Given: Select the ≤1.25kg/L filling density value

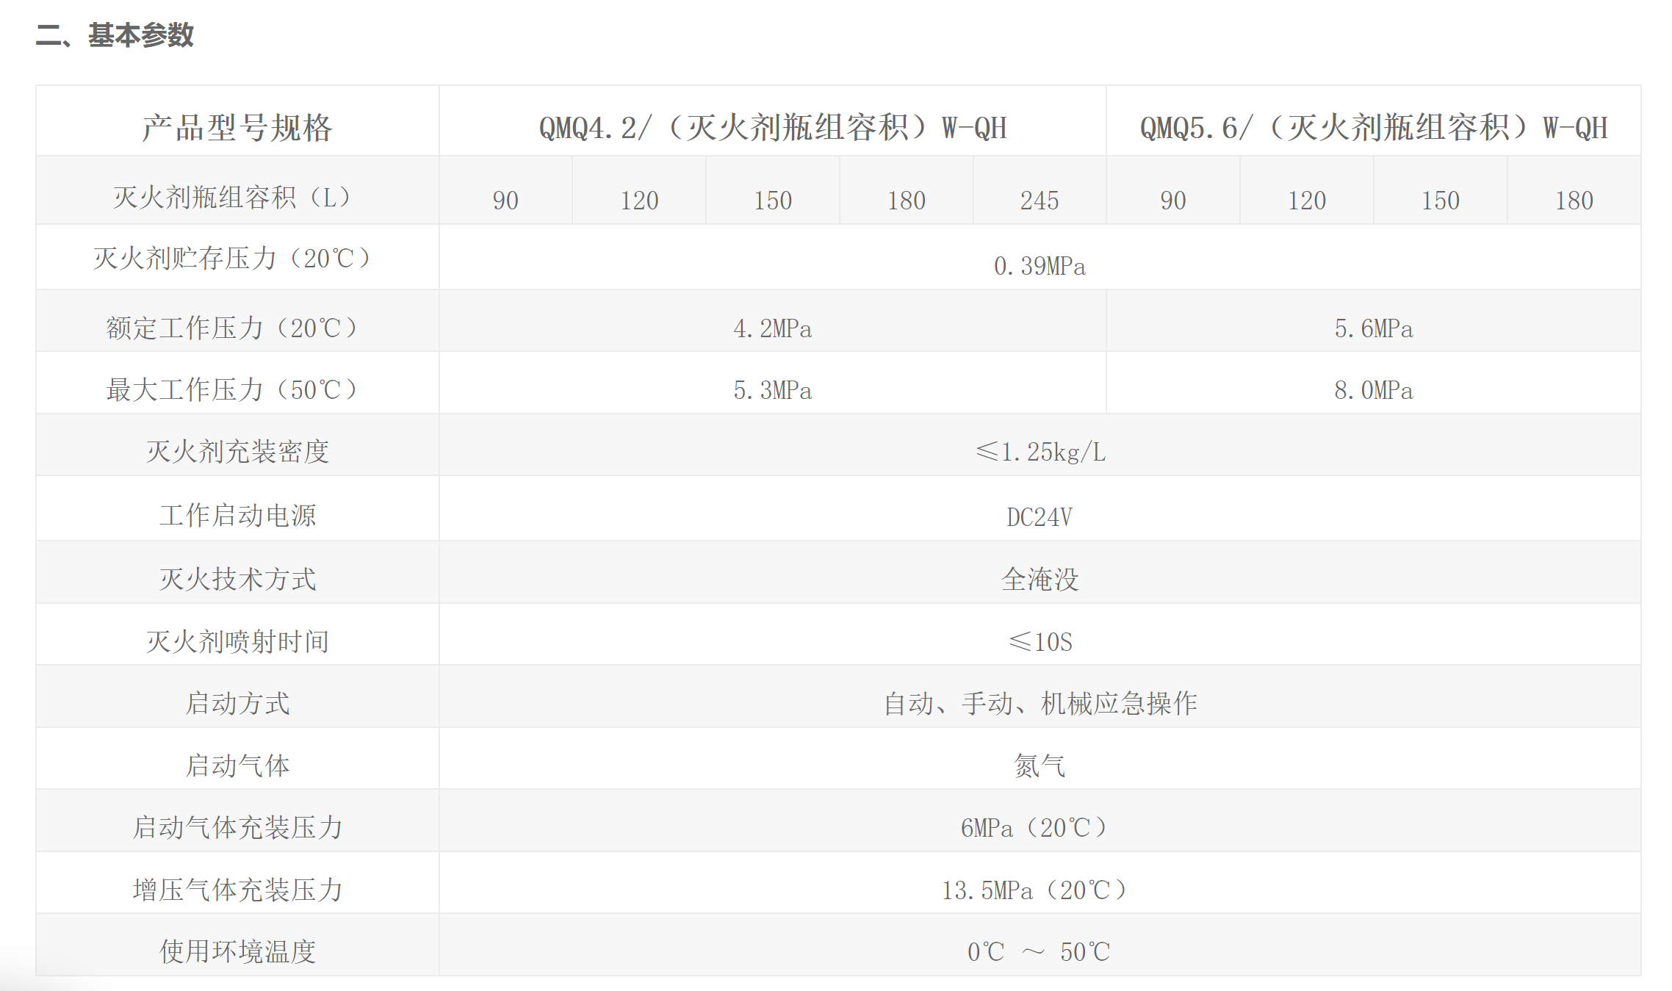Looking at the screenshot, I should [1039, 451].
